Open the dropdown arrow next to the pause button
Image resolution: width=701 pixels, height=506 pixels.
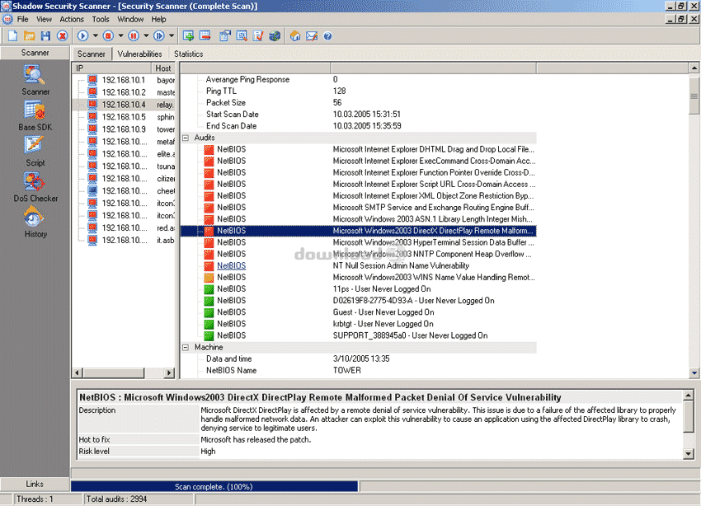[x=146, y=35]
